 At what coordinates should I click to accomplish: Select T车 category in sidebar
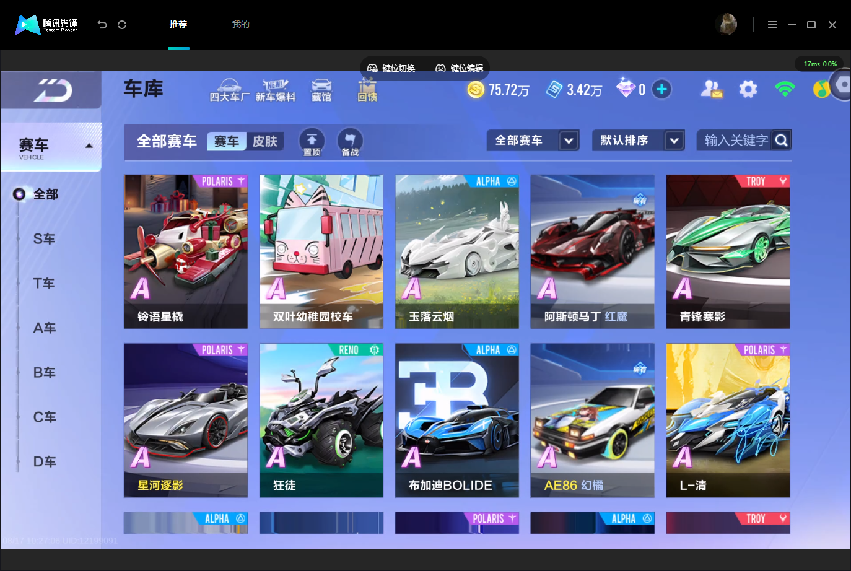pyautogui.click(x=44, y=284)
